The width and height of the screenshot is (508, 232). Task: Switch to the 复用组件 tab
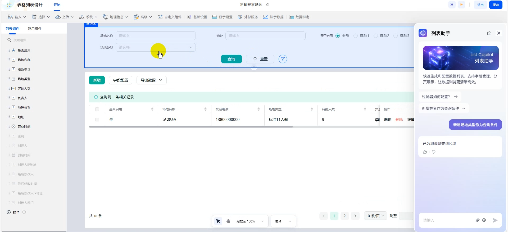point(35,29)
